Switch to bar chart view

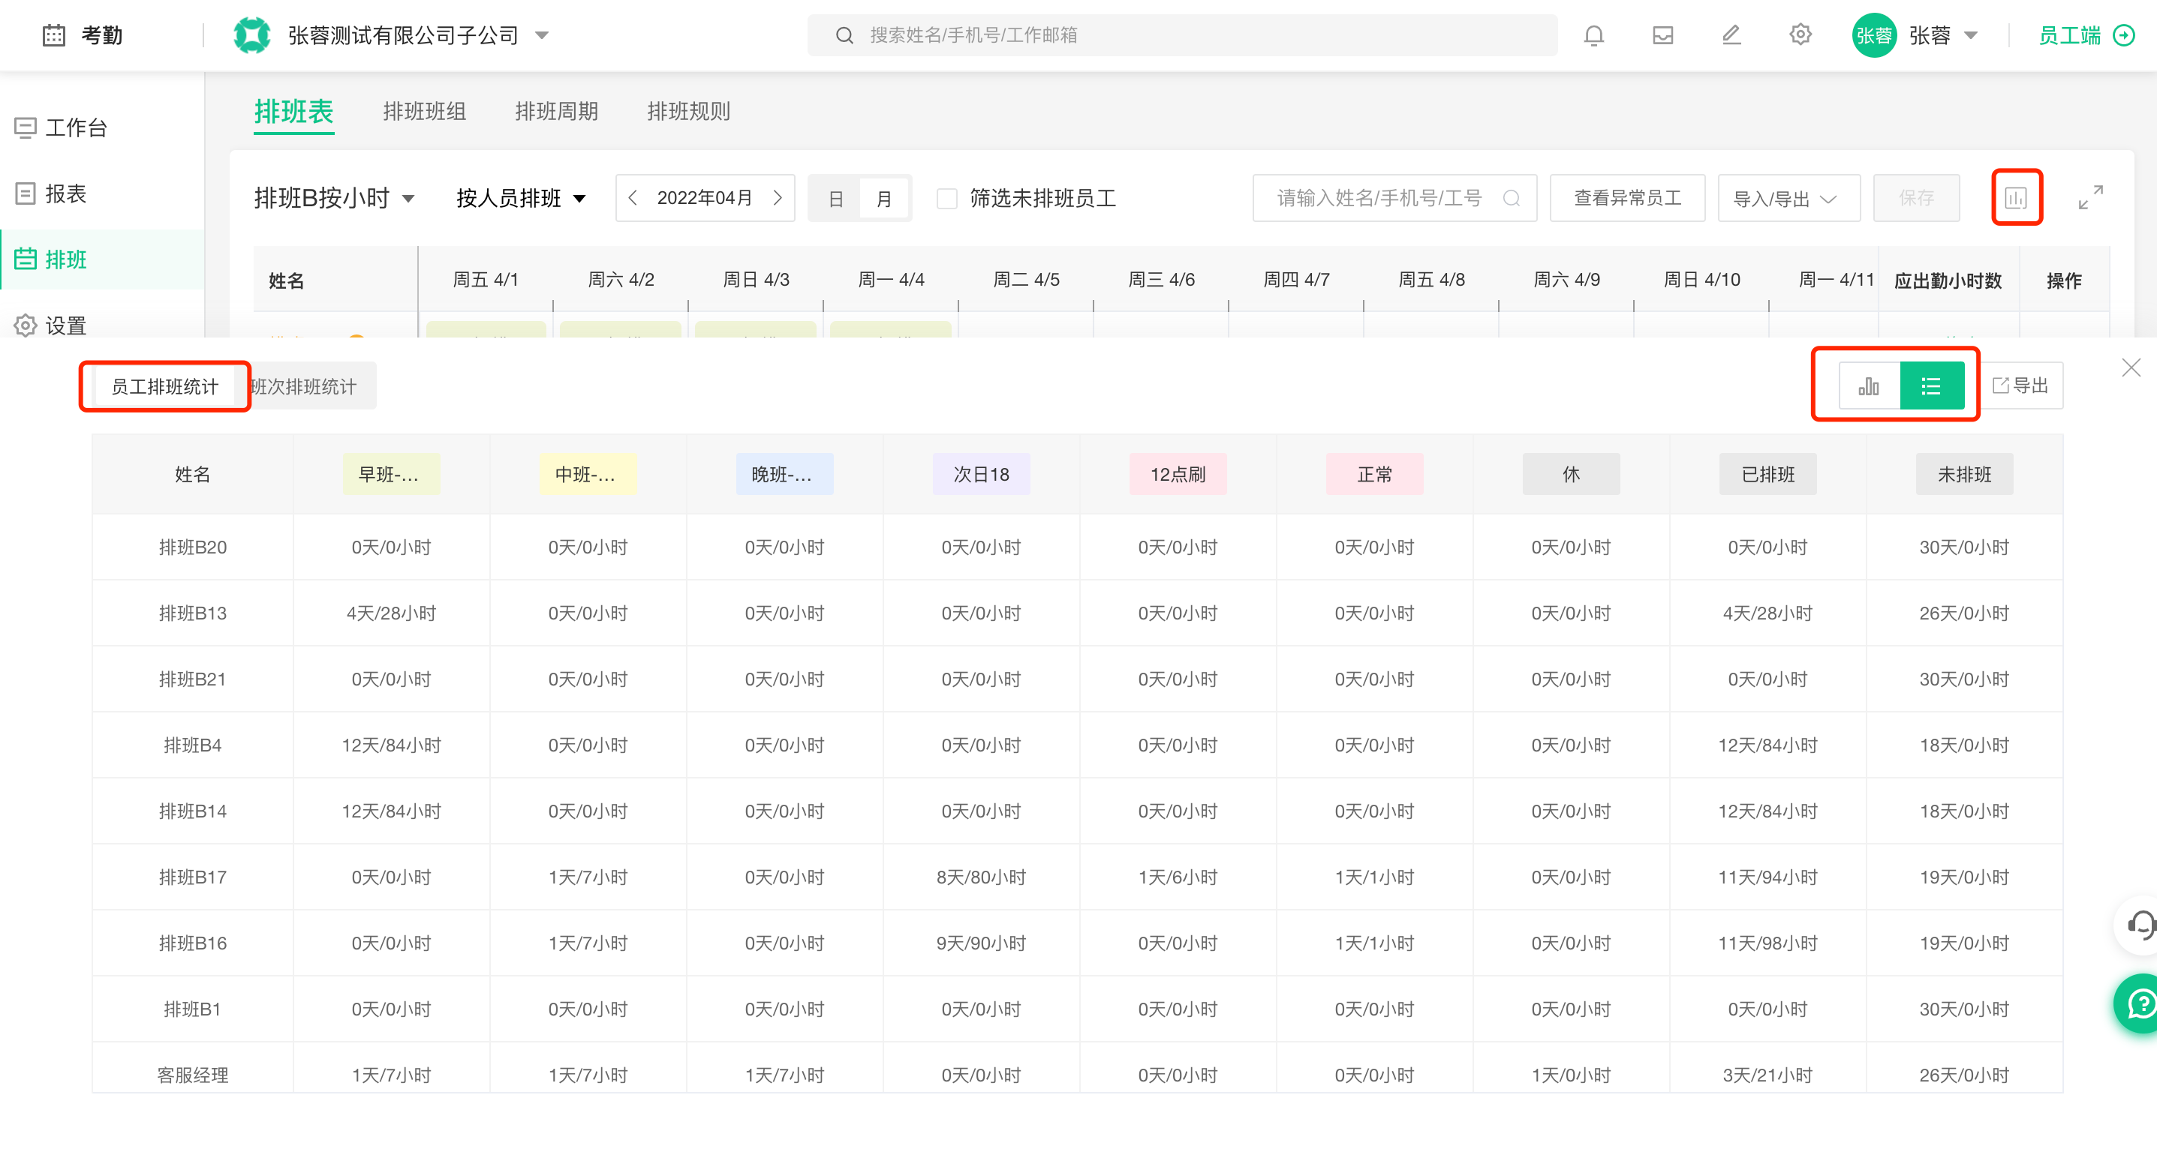(1869, 385)
